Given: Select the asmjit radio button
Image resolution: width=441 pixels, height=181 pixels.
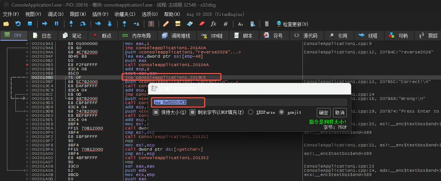Looking at the screenshot, I should (281, 112).
